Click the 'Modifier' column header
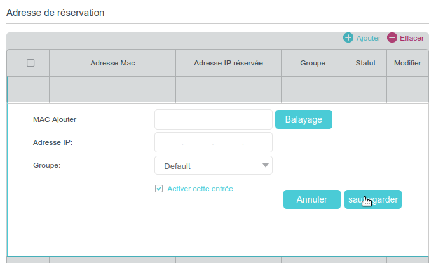This screenshot has width=436, height=263. point(407,63)
